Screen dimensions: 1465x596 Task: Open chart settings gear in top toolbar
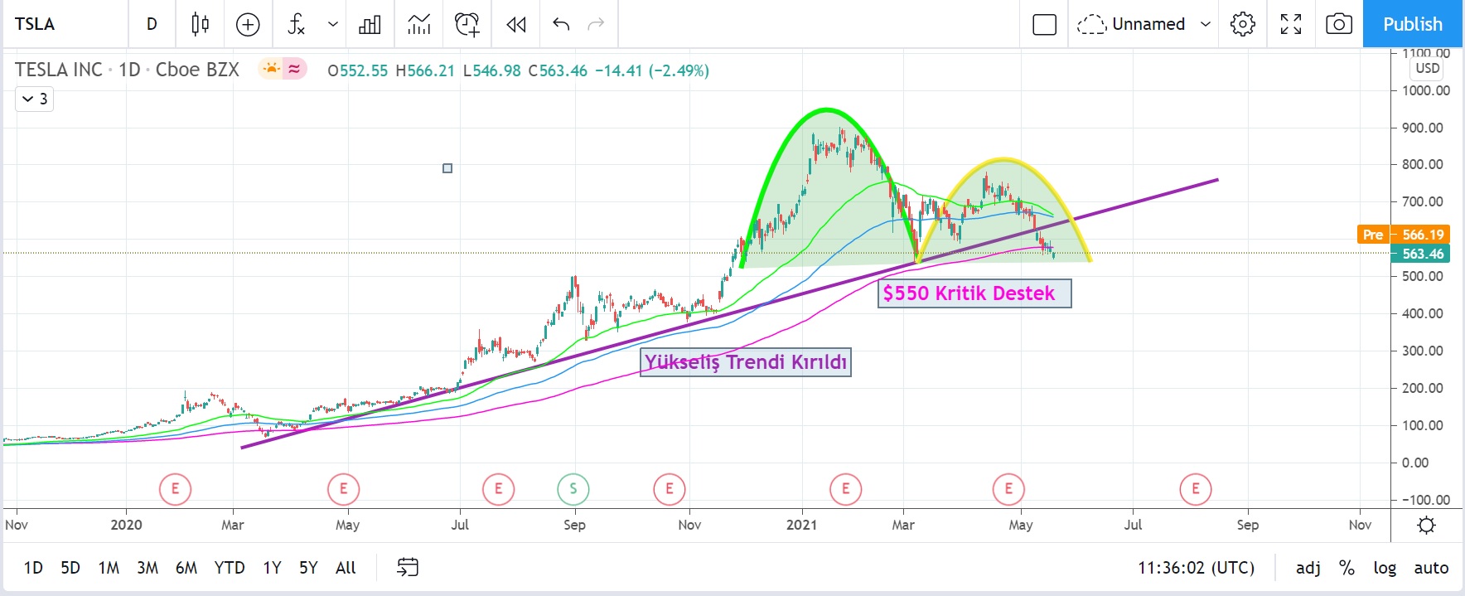coord(1243,24)
